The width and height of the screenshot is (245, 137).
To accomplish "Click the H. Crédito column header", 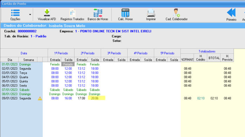I will click(201, 58).
